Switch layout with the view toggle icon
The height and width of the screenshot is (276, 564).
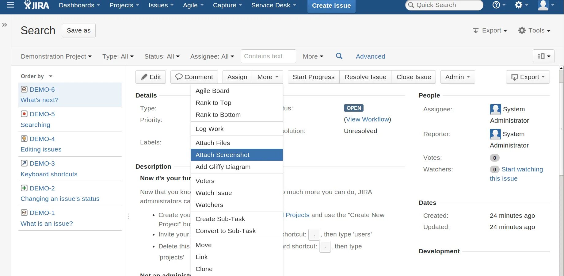[x=544, y=56]
